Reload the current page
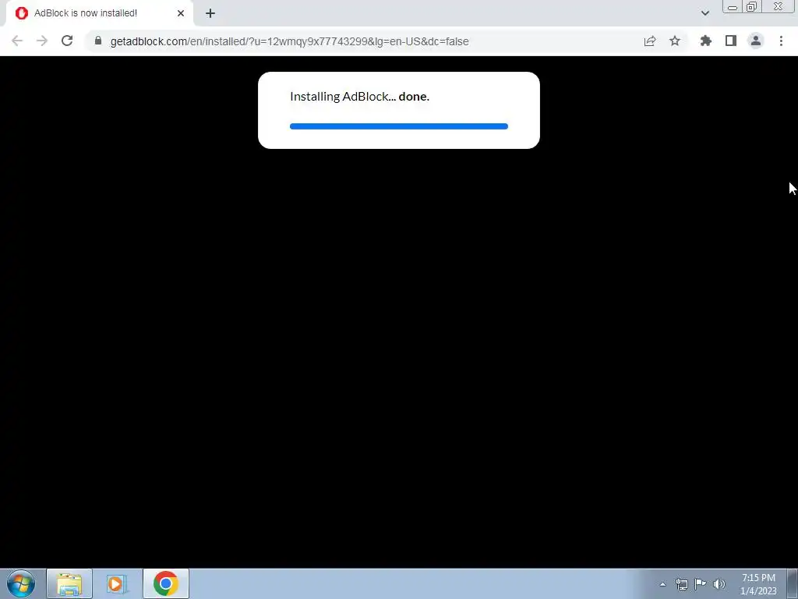This screenshot has width=798, height=599. pos(67,41)
